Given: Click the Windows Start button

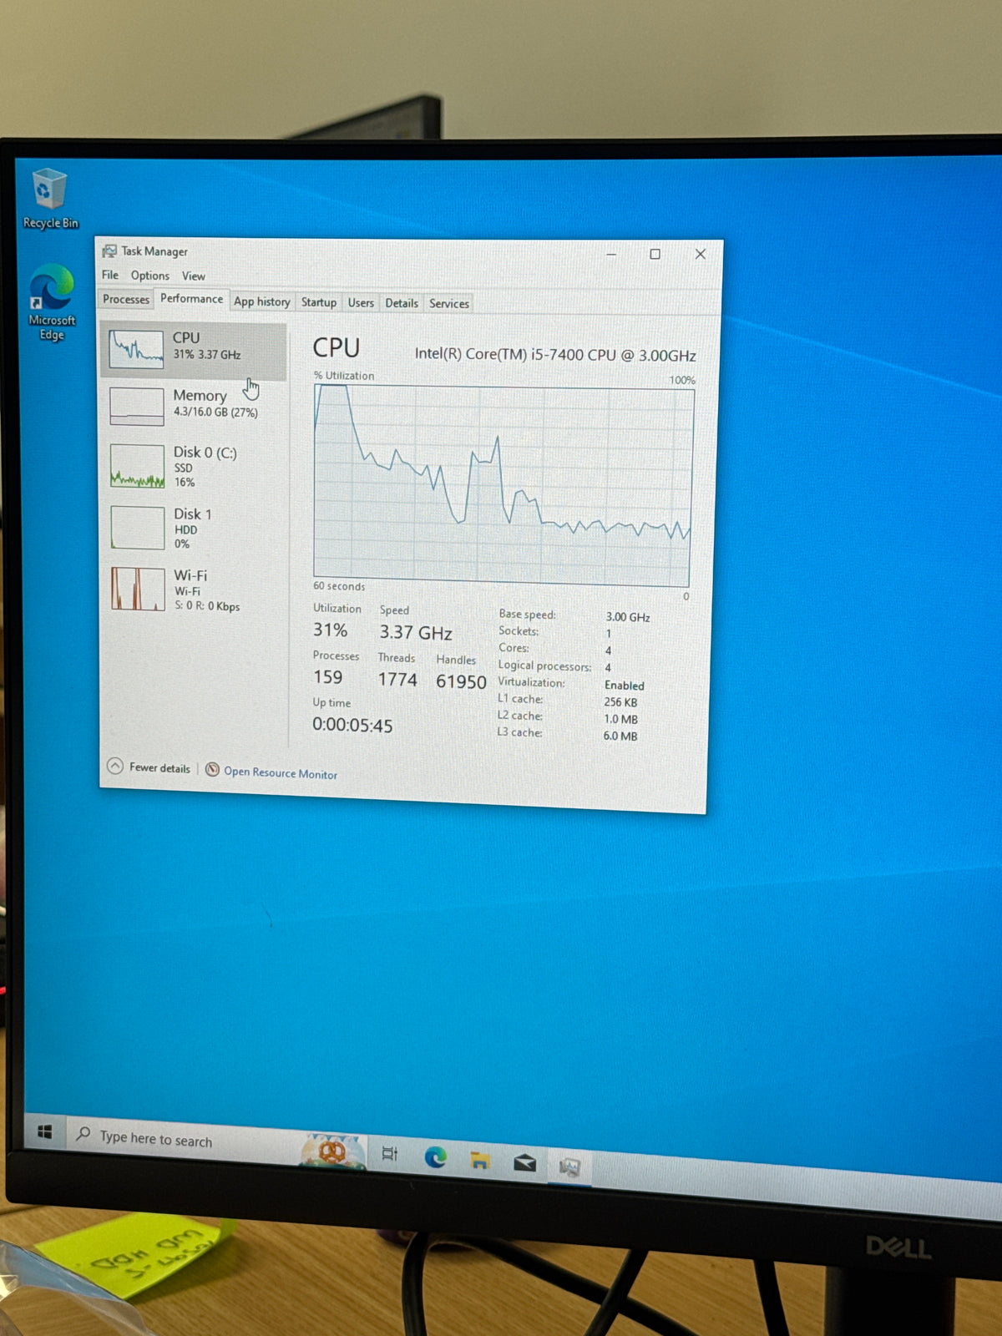Looking at the screenshot, I should coord(45,1131).
